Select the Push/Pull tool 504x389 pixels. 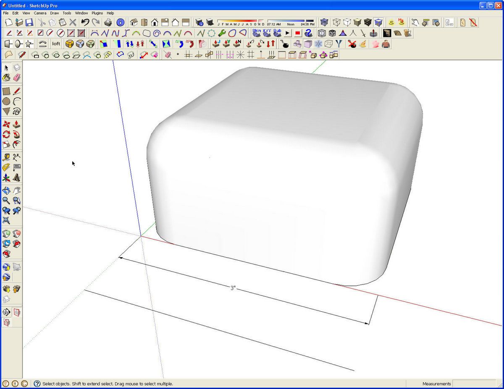(17, 125)
